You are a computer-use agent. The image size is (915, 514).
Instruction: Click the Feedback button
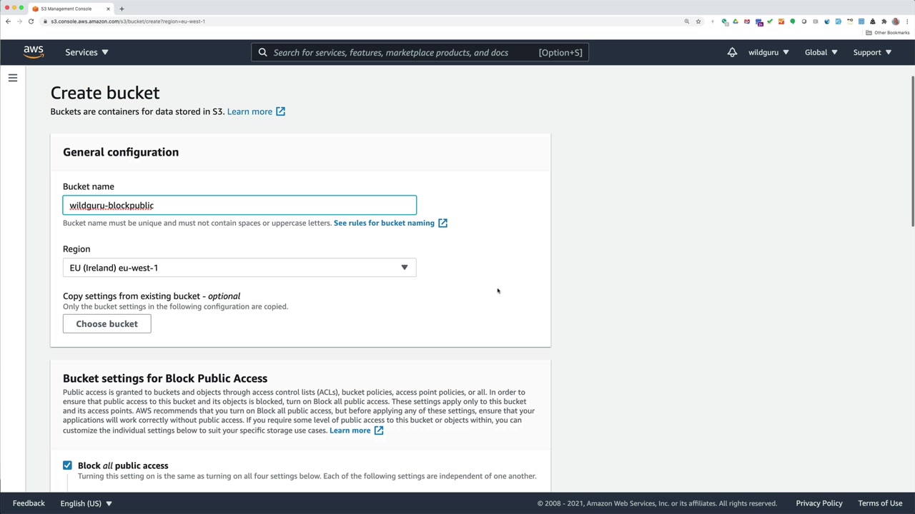pos(29,503)
